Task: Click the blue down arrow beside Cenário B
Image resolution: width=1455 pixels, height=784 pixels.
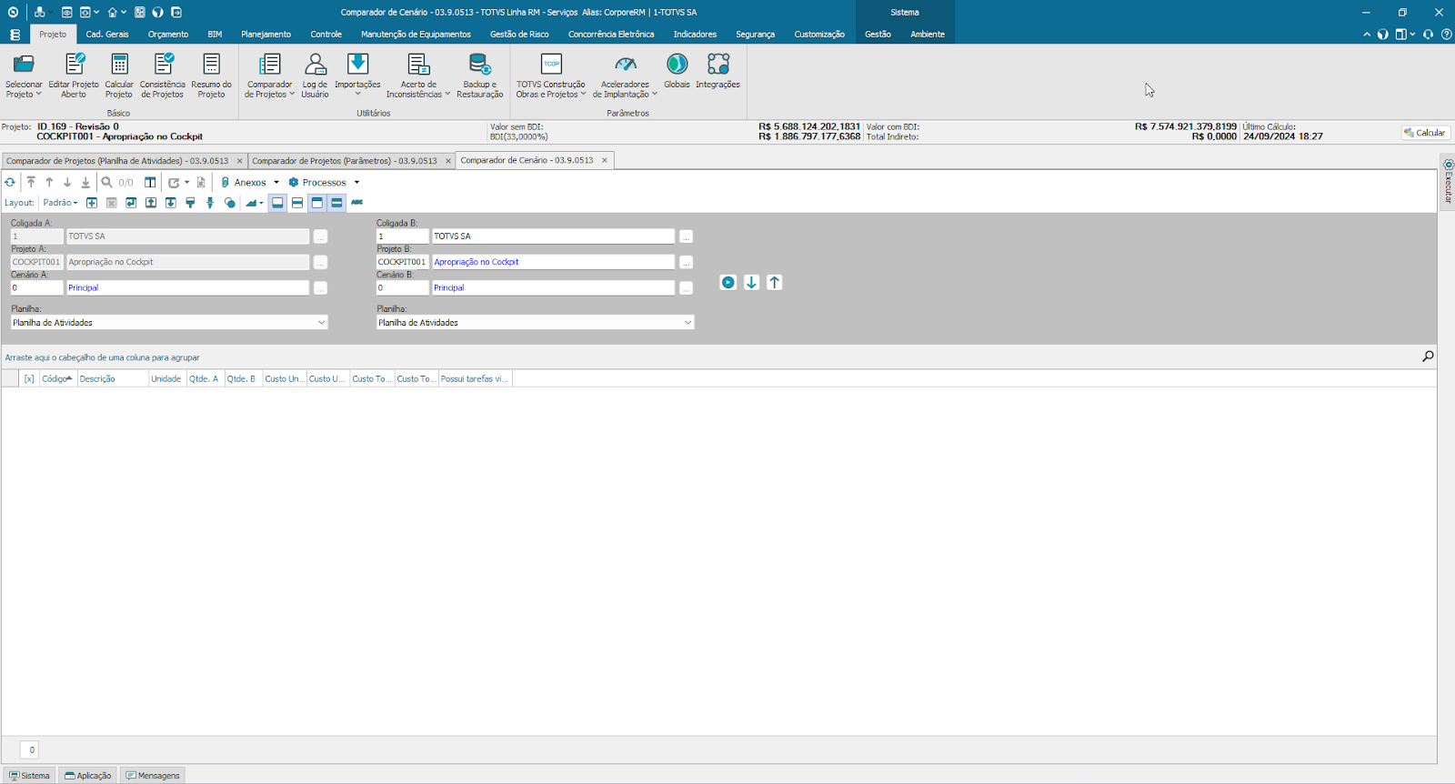Action: (x=751, y=282)
